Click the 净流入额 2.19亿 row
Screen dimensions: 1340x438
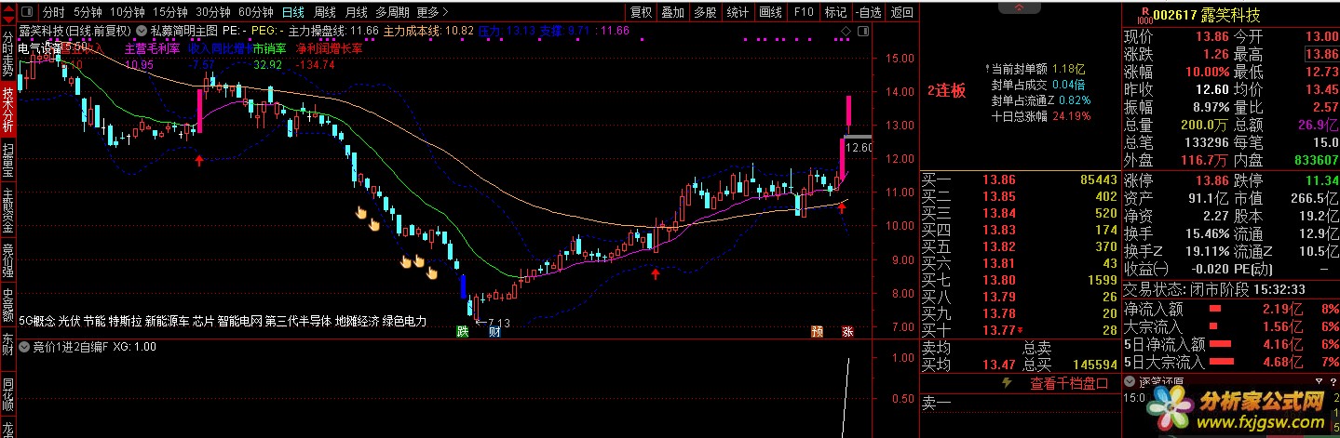click(1231, 307)
